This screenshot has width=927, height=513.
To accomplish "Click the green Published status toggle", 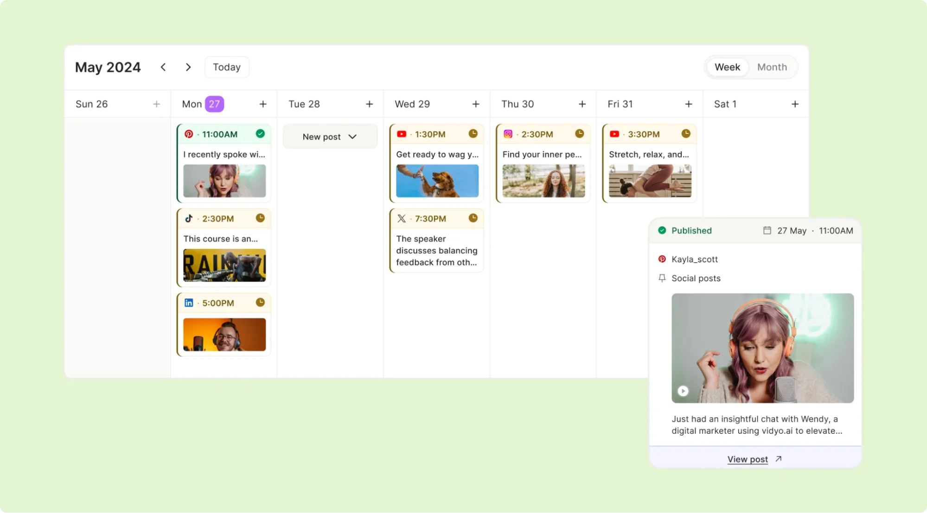I will 684,230.
